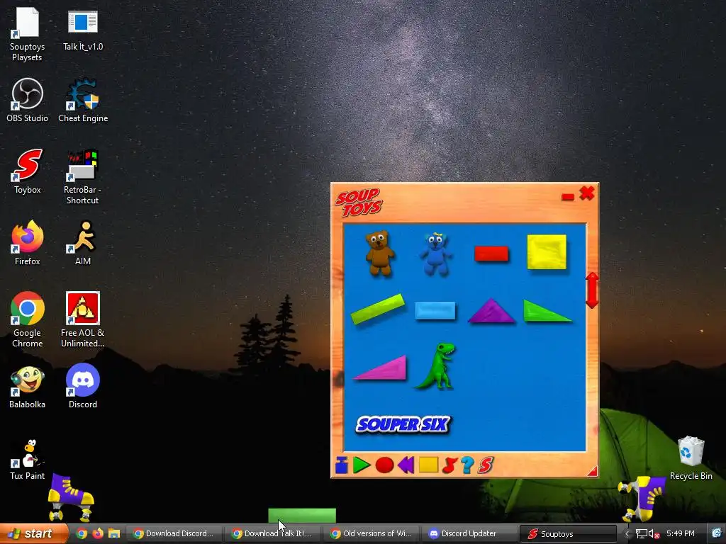Image resolution: width=726 pixels, height=544 pixels.
Task: Select the Recycle Bin icon
Action: [x=691, y=458]
